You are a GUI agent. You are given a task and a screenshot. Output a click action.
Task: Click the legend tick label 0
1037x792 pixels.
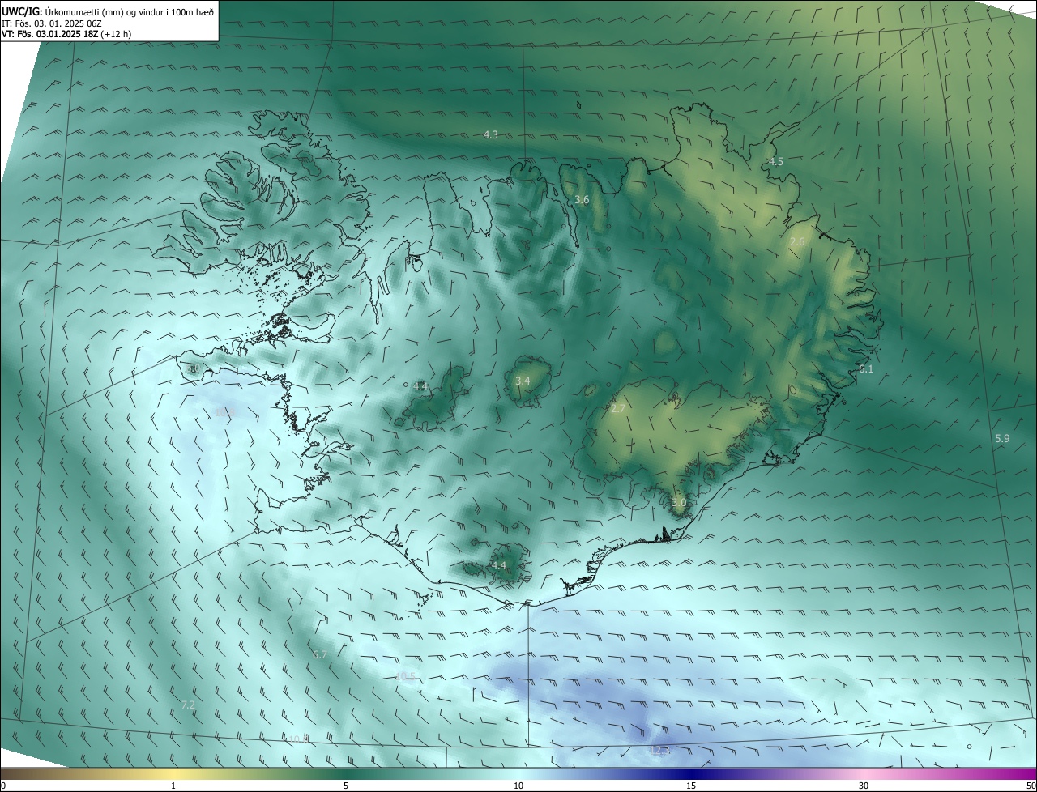coord(3,786)
